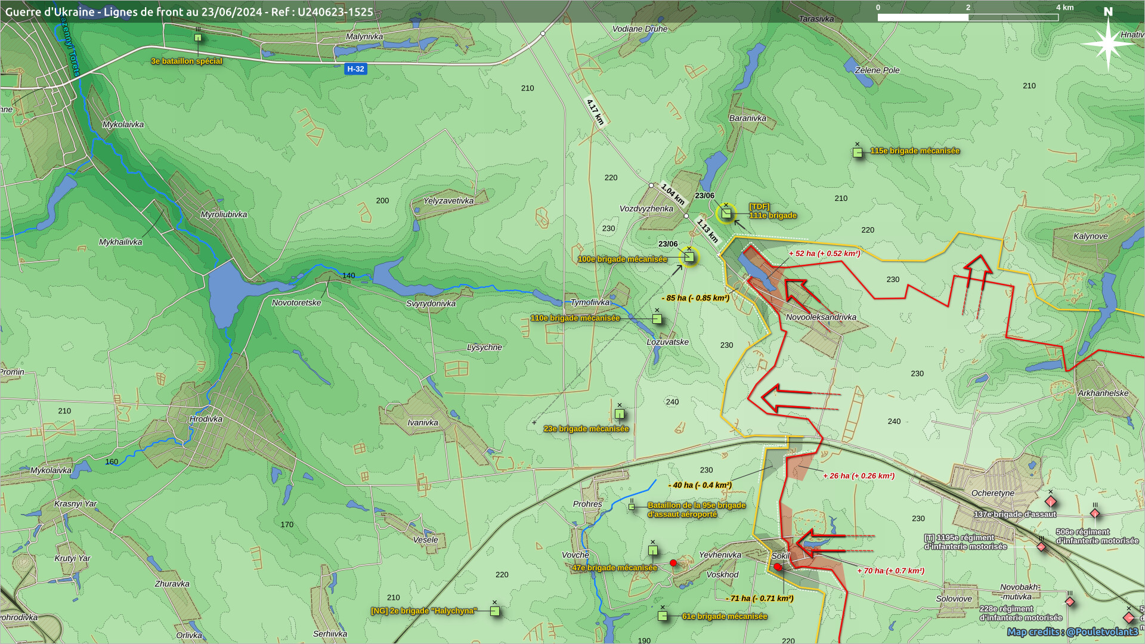This screenshot has height=644, width=1145.
Task: Click the 61e brigade mécanisée unit symbol
Action: 663,616
